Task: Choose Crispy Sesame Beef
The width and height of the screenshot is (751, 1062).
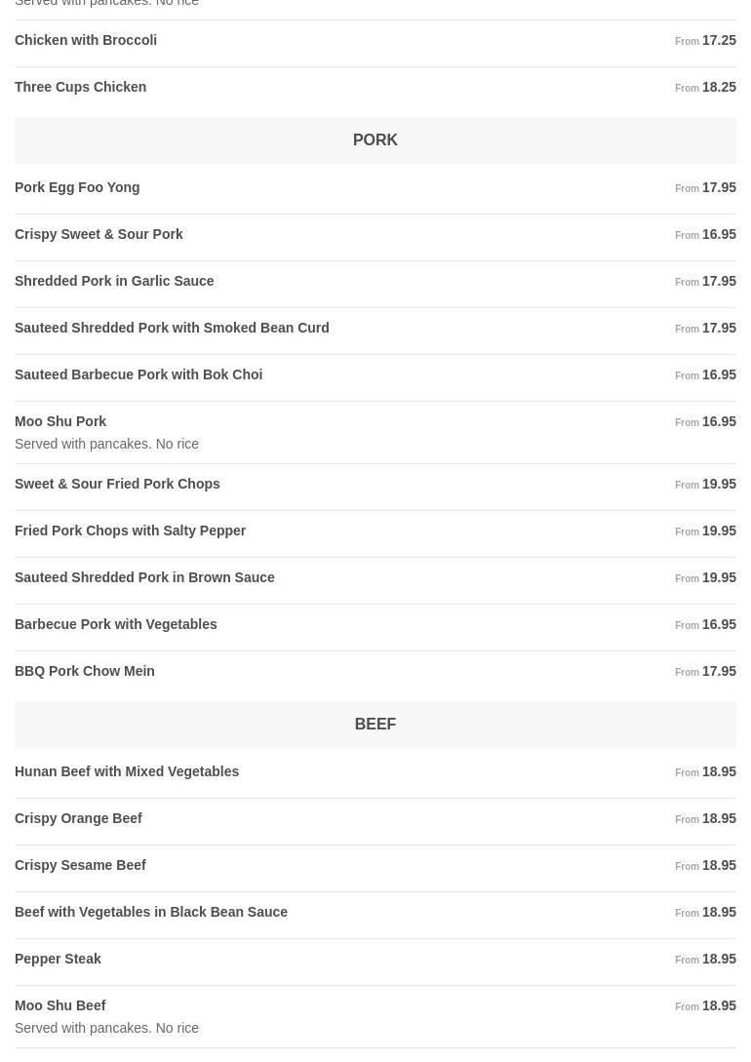Action: pyautogui.click(x=80, y=866)
